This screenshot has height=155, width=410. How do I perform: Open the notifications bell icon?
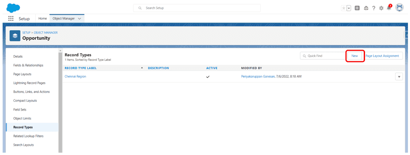click(389, 8)
